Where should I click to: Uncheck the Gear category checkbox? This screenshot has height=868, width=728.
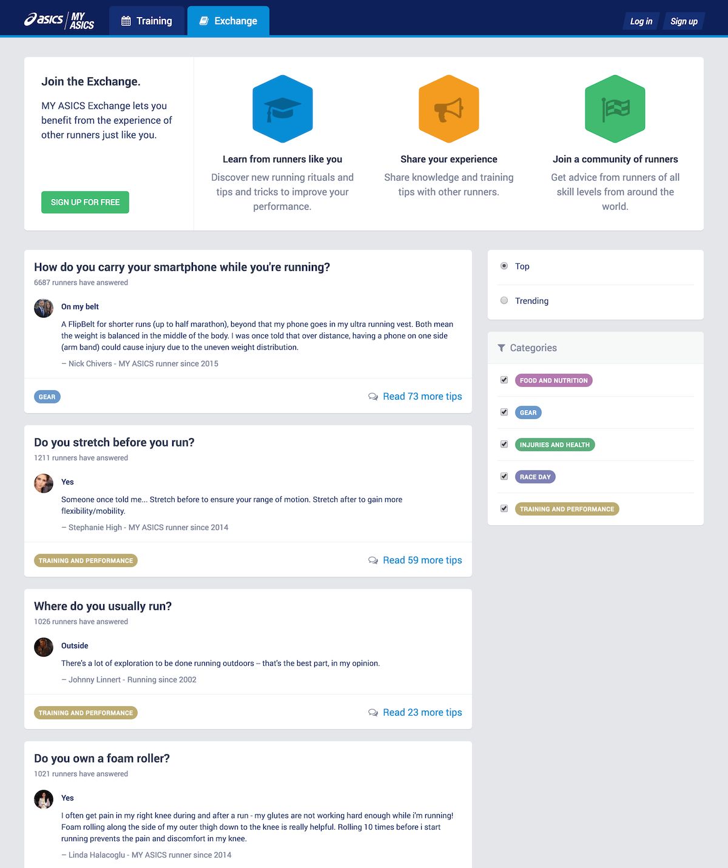click(504, 412)
